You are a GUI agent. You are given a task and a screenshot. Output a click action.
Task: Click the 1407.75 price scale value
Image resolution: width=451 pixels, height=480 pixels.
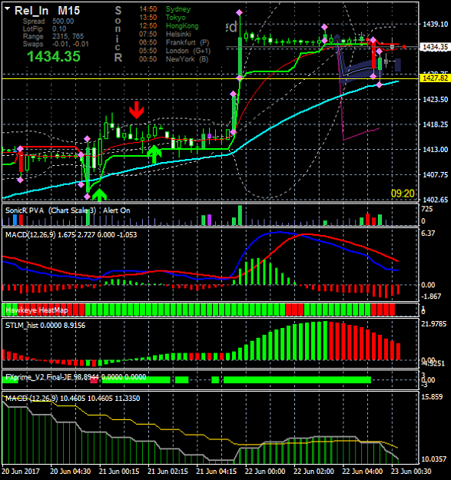coord(435,175)
